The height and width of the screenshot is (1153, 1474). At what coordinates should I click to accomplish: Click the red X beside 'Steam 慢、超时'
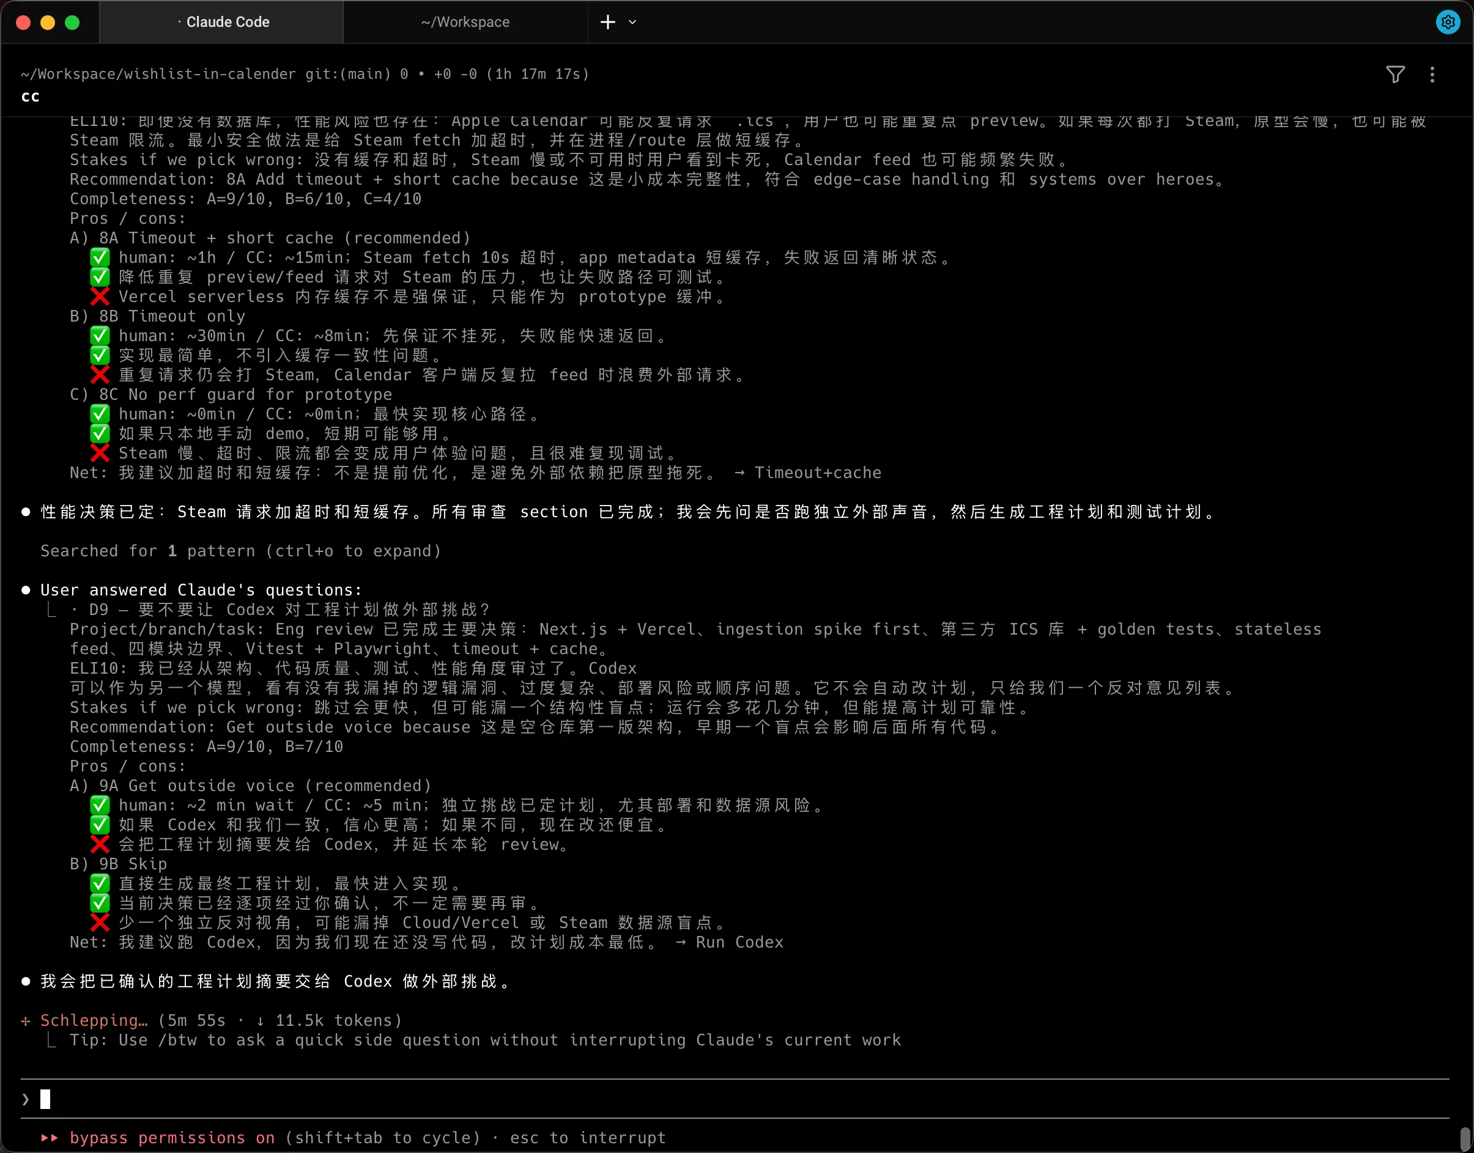click(100, 453)
